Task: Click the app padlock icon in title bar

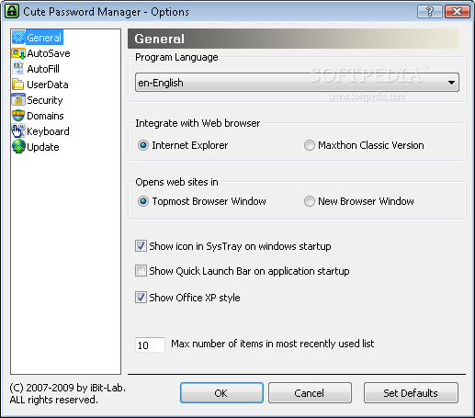Action: click(x=12, y=11)
